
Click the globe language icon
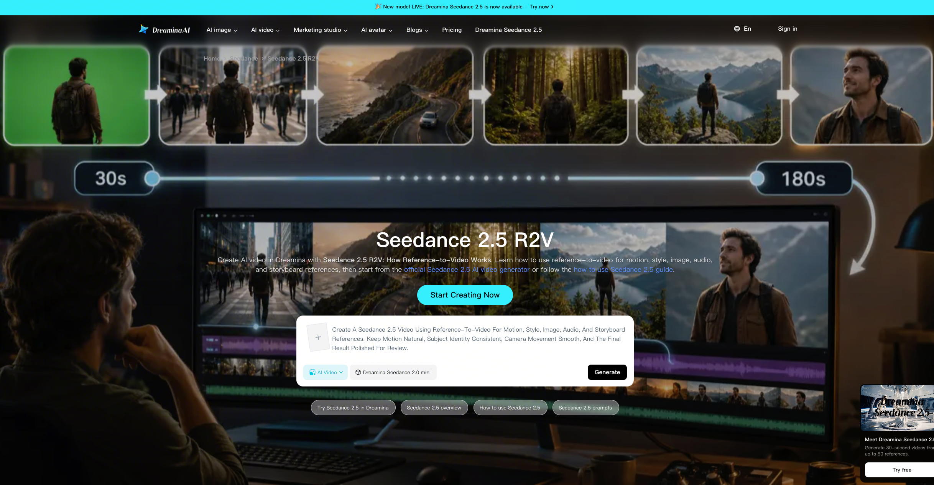pyautogui.click(x=737, y=29)
